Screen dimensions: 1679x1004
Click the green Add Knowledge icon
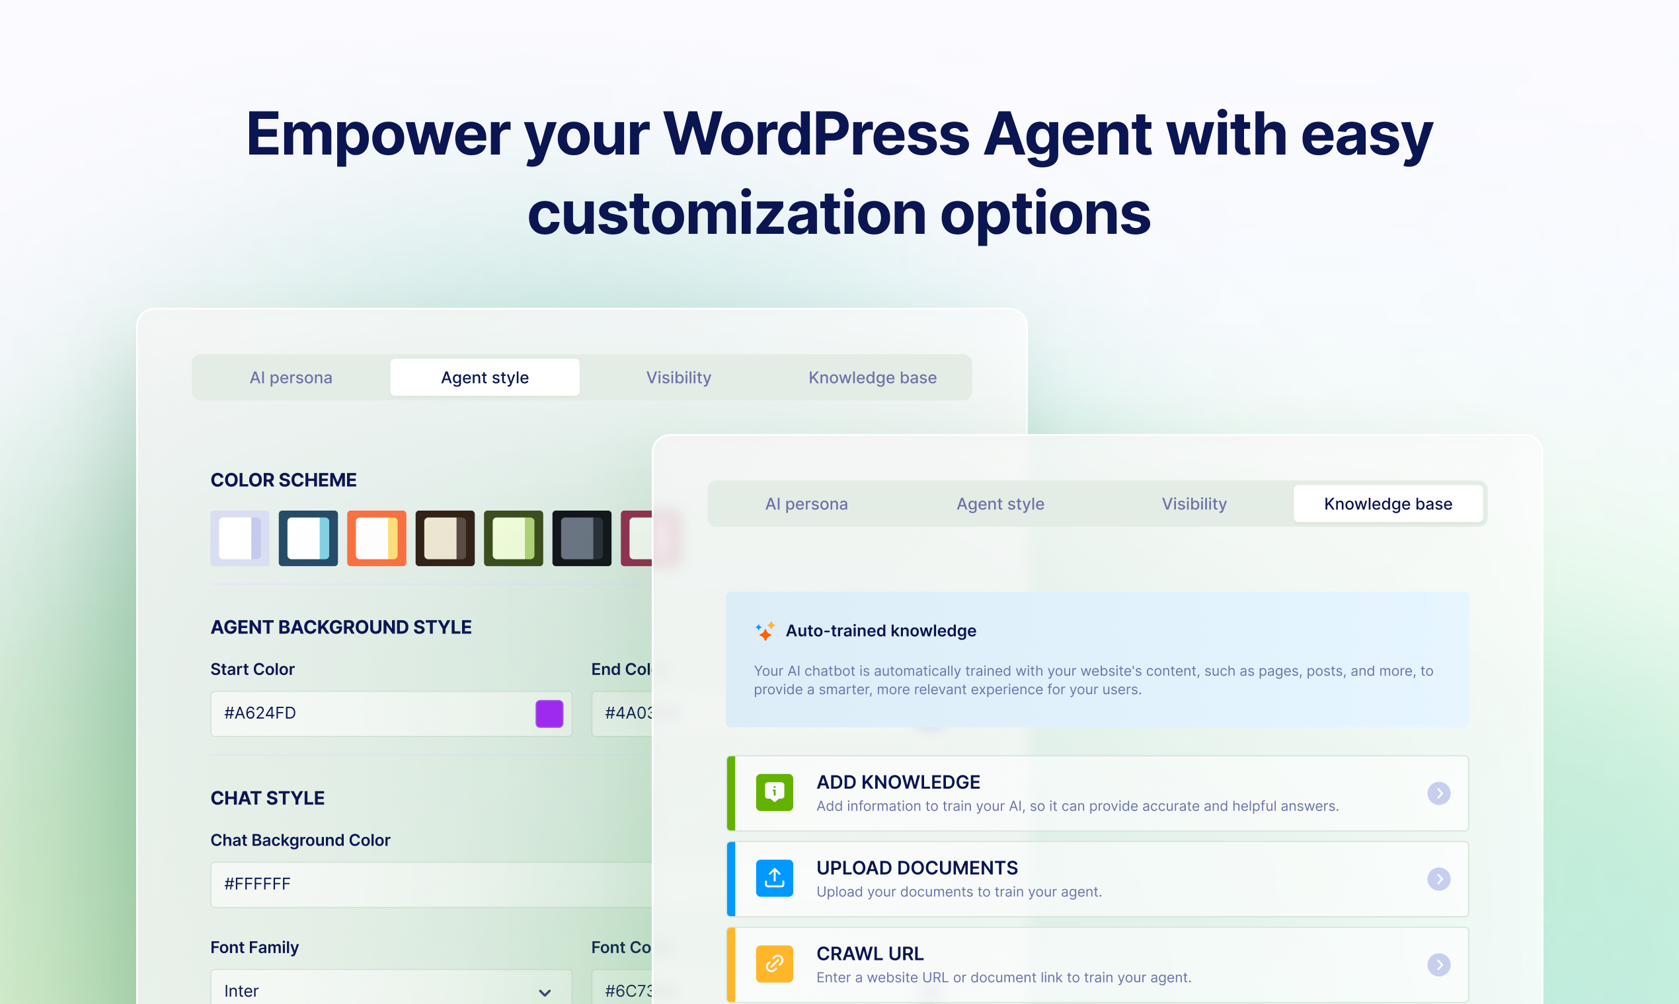click(x=774, y=792)
